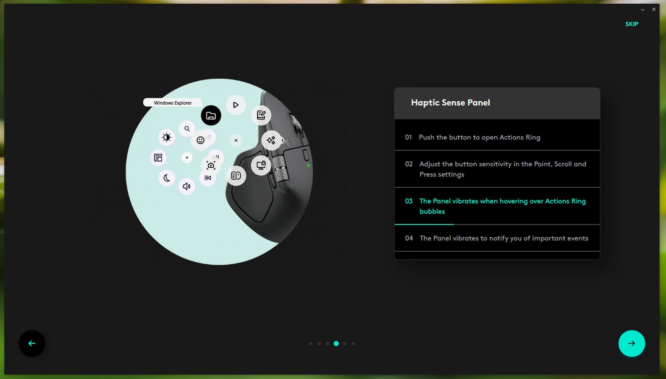The width and height of the screenshot is (666, 379).
Task: Click the sparkle AI bubble icon
Action: [271, 140]
